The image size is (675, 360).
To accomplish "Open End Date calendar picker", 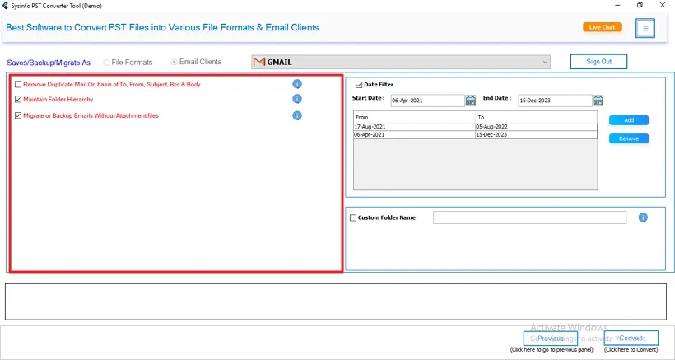I will [x=598, y=101].
